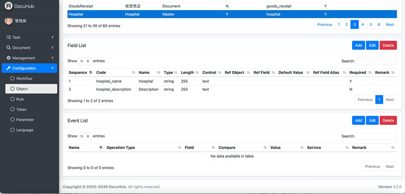Sort Event List by Name column
This screenshot has width=405, height=194.
(x=86, y=147)
